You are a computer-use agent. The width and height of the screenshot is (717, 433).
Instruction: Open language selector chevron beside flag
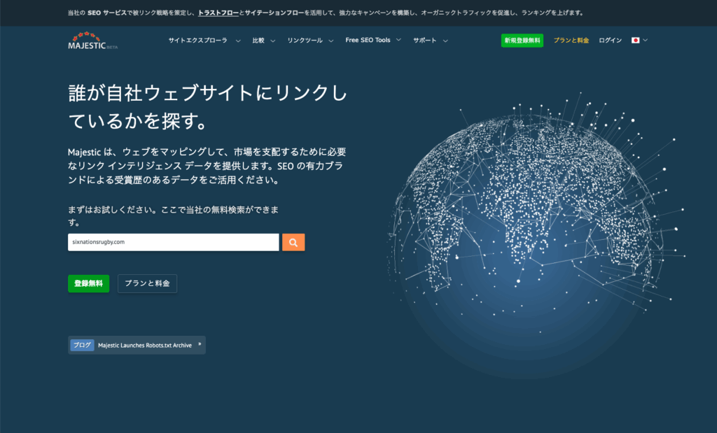coord(645,40)
